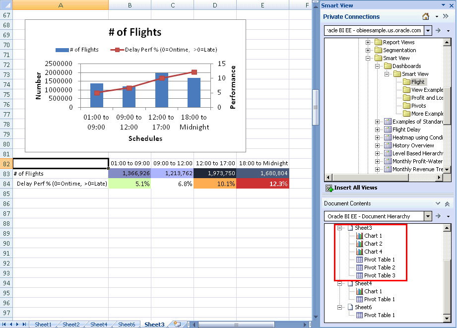
Task: Select the Flight folder
Action: [418, 82]
